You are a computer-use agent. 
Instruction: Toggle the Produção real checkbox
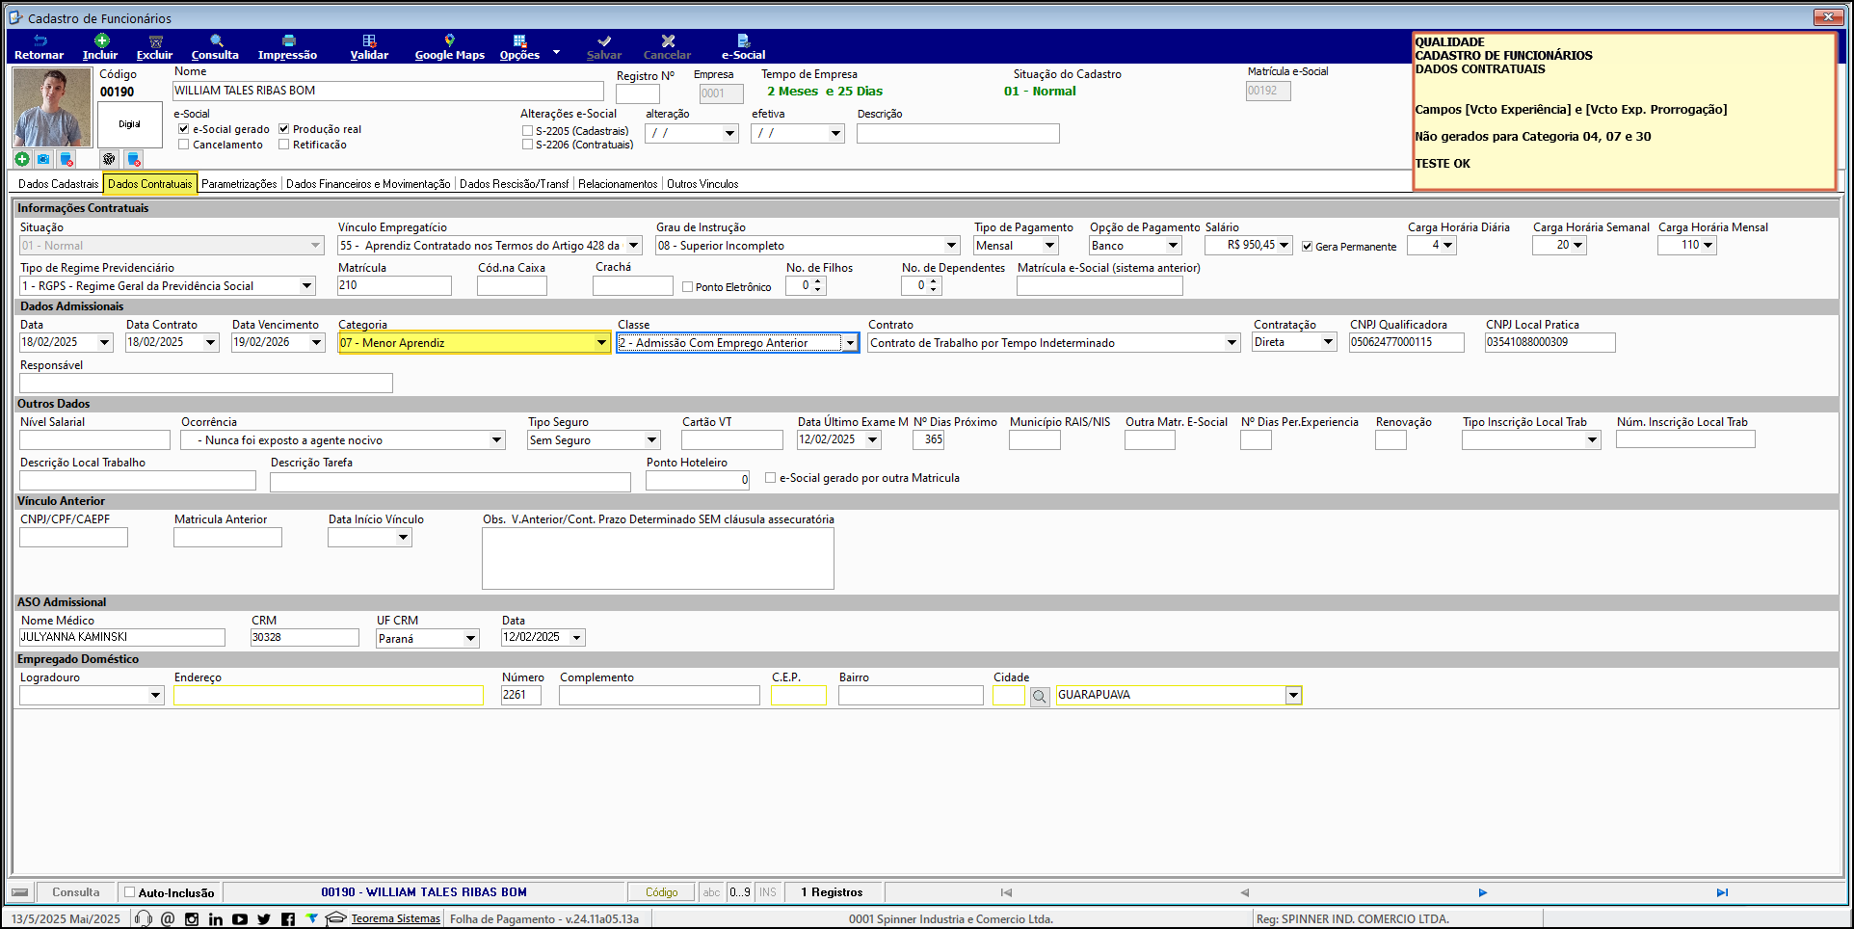pyautogui.click(x=283, y=129)
